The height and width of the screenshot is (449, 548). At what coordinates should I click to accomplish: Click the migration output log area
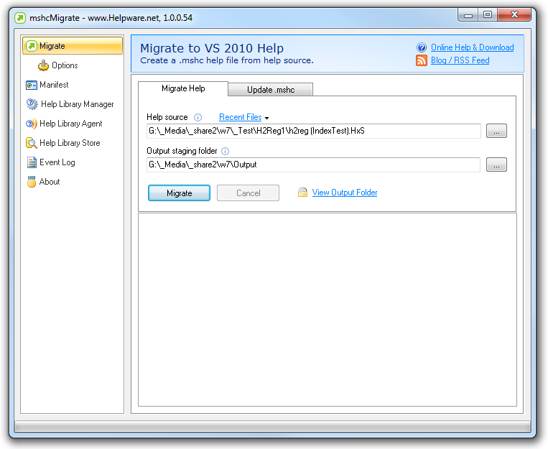click(x=328, y=310)
